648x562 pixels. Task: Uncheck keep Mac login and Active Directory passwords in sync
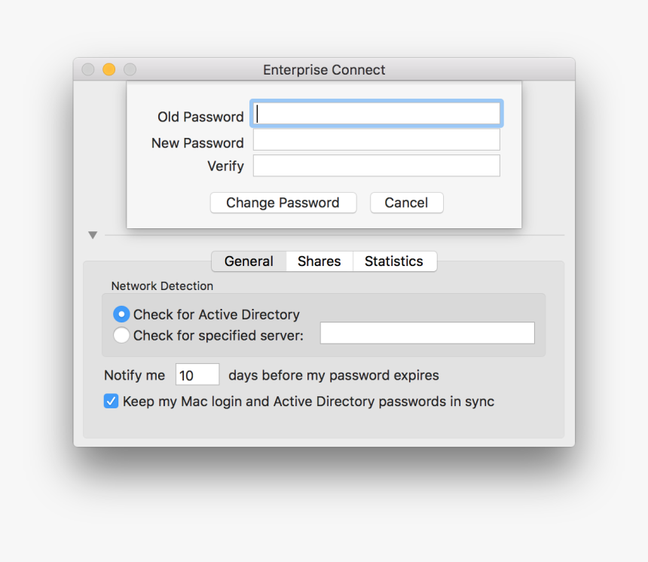point(111,401)
